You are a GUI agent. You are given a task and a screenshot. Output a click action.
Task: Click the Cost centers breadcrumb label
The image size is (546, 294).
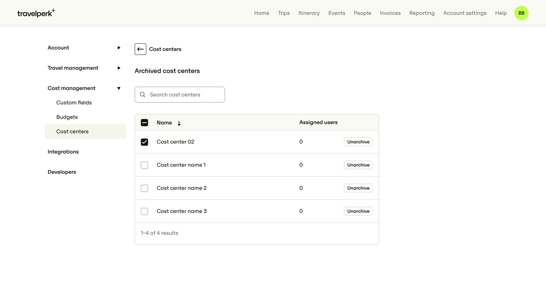pos(165,49)
